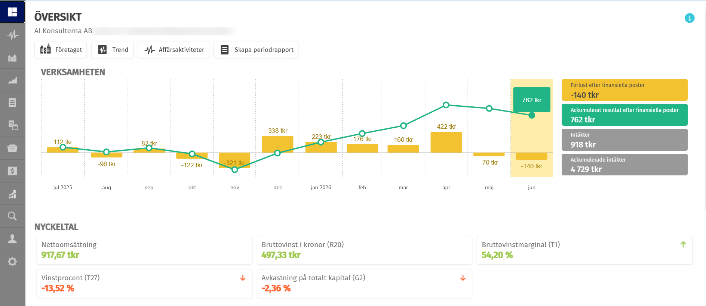Screen dimensions: 706x306
Task: Click the jul 2025 axis label
Action: coord(62,187)
